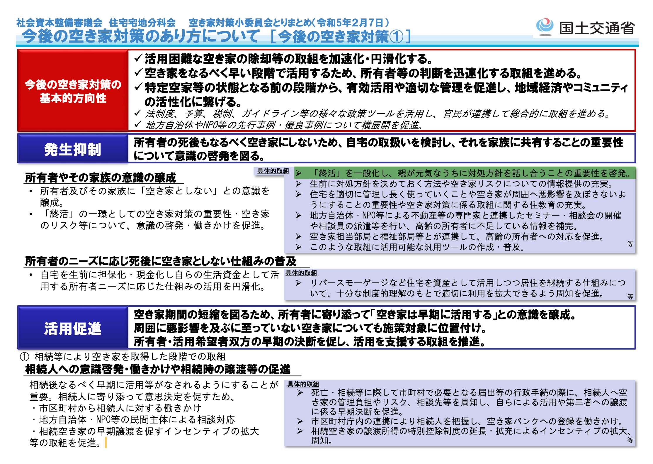Click the arrow bullet before リバースモーゲージ
The image size is (653, 464).
tap(298, 283)
